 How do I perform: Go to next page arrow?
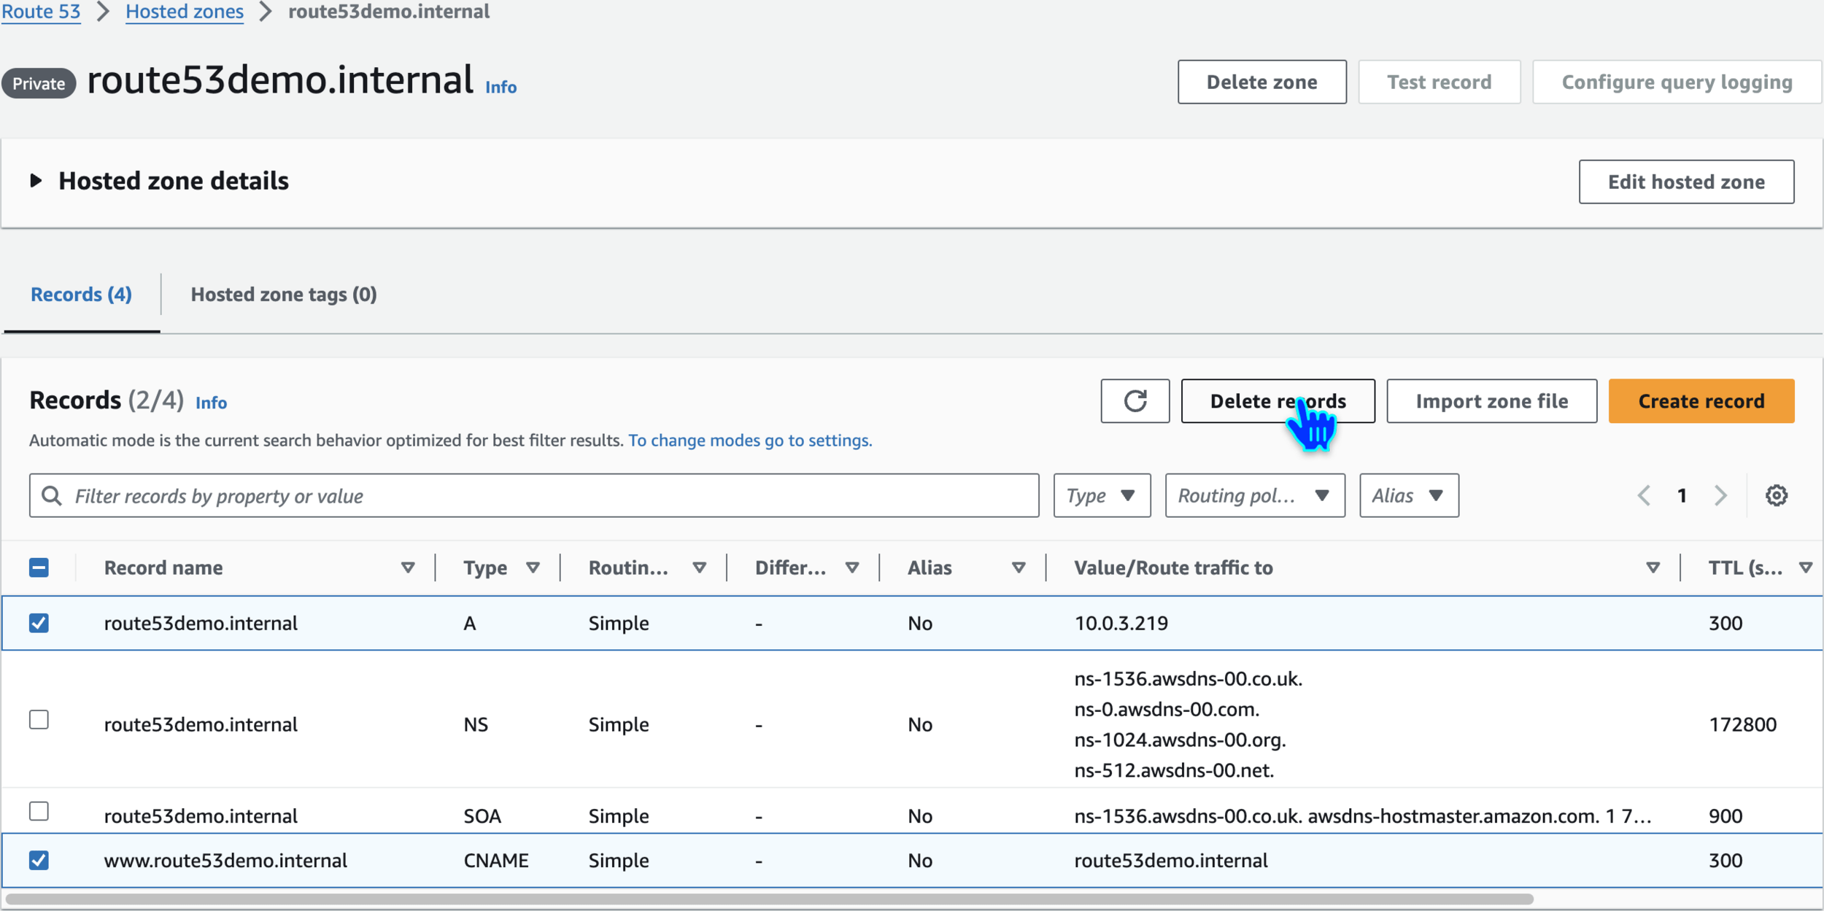1720,496
